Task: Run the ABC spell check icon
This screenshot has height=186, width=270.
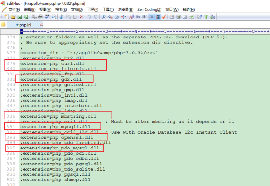Action: pyautogui.click(x=47, y=17)
